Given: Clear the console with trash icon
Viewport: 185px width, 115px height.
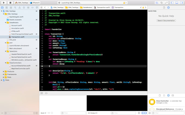Looking at the screenshot, I should 139,113.
